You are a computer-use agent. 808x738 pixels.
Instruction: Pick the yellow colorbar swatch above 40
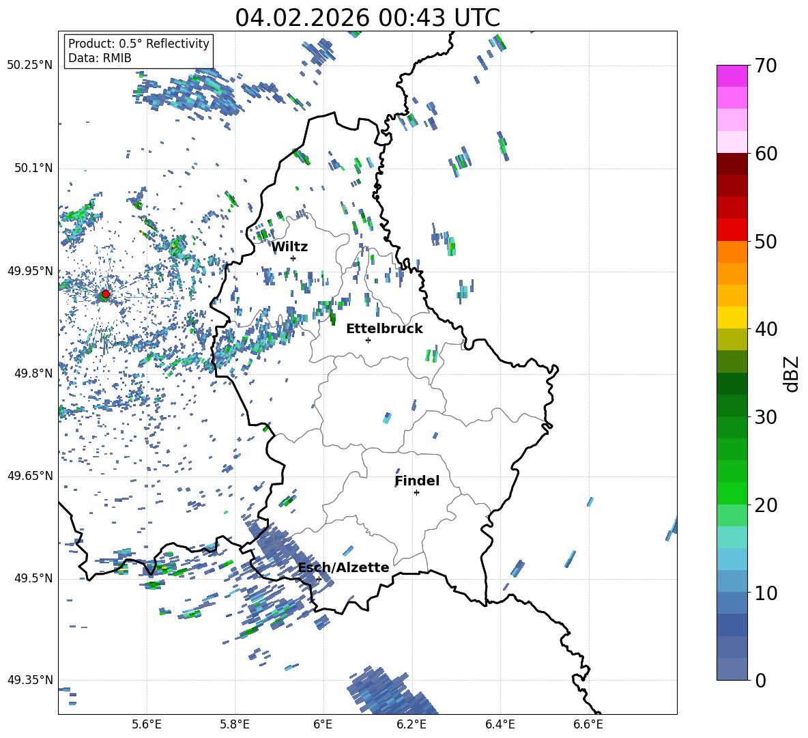click(732, 317)
